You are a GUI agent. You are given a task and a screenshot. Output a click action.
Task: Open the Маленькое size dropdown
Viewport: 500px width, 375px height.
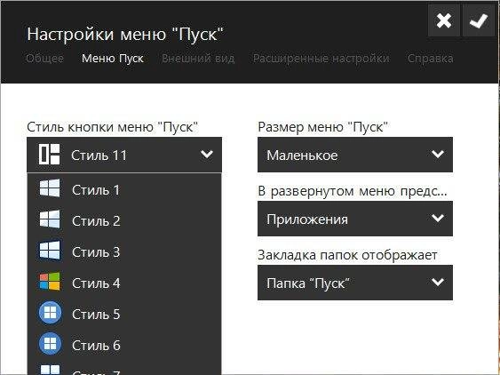[x=355, y=155]
